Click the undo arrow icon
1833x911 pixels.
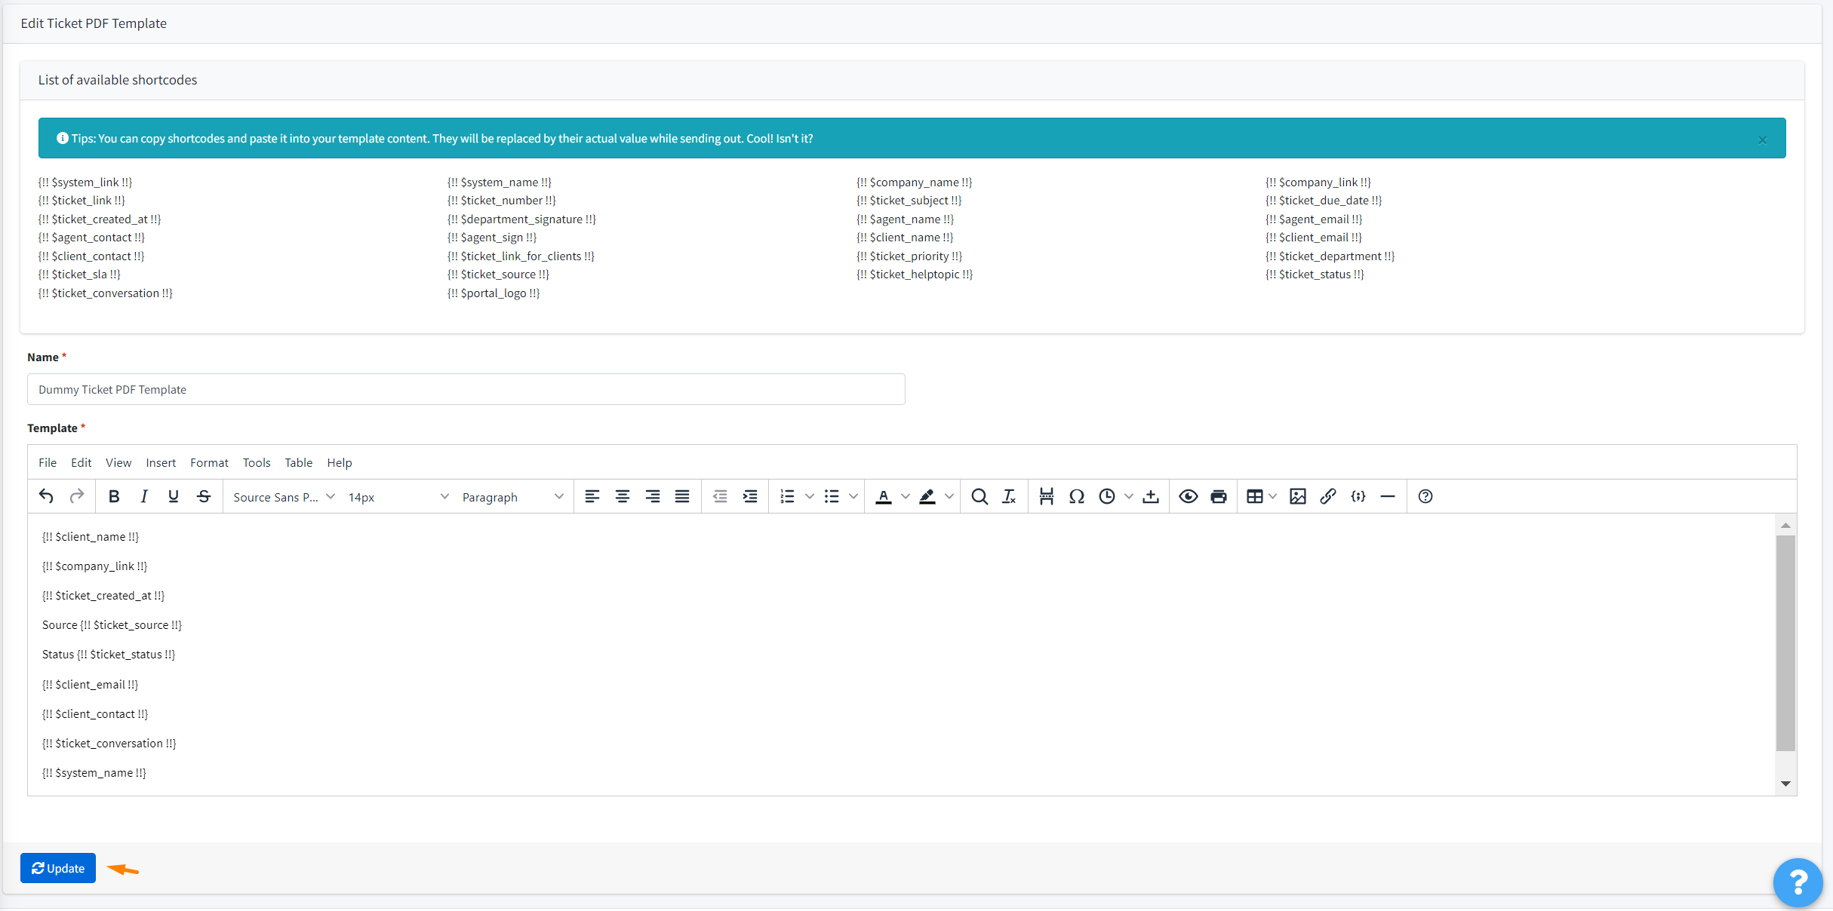46,496
